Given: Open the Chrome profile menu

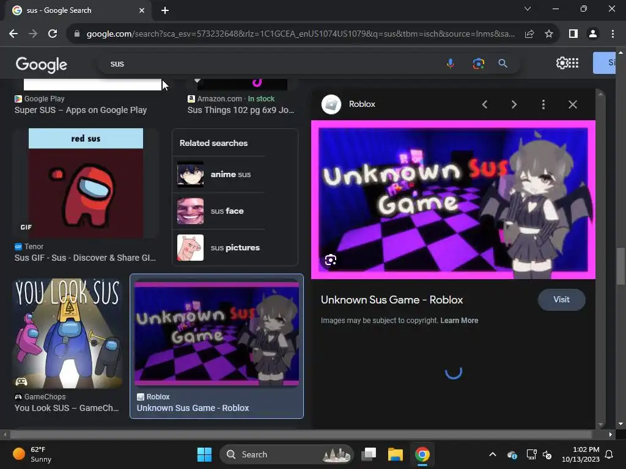Looking at the screenshot, I should tap(593, 34).
